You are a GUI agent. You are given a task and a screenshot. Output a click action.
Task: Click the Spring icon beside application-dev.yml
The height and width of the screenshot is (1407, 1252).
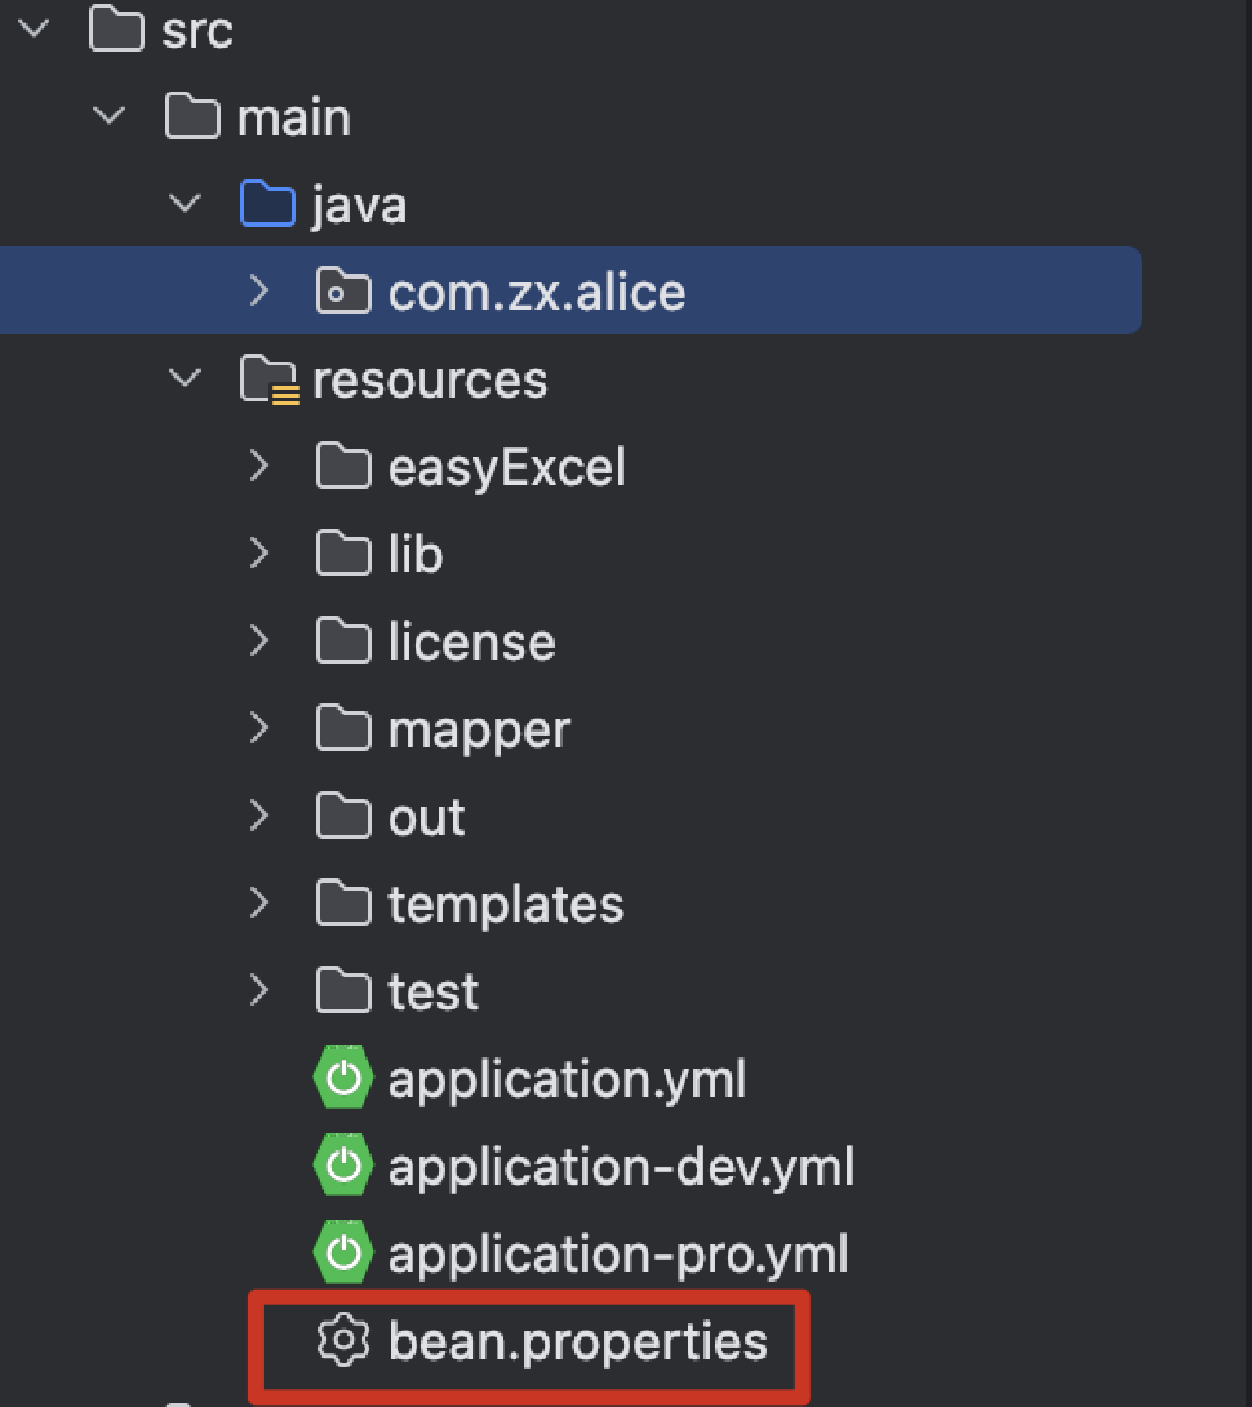(x=343, y=1166)
